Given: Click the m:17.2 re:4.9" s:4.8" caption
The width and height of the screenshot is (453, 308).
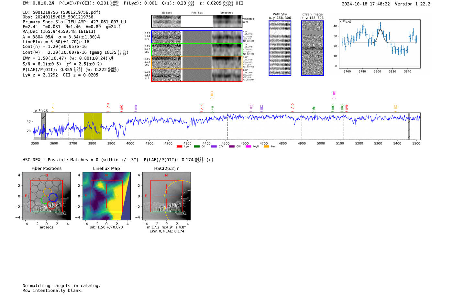Looking at the screenshot, I should click(166, 227).
